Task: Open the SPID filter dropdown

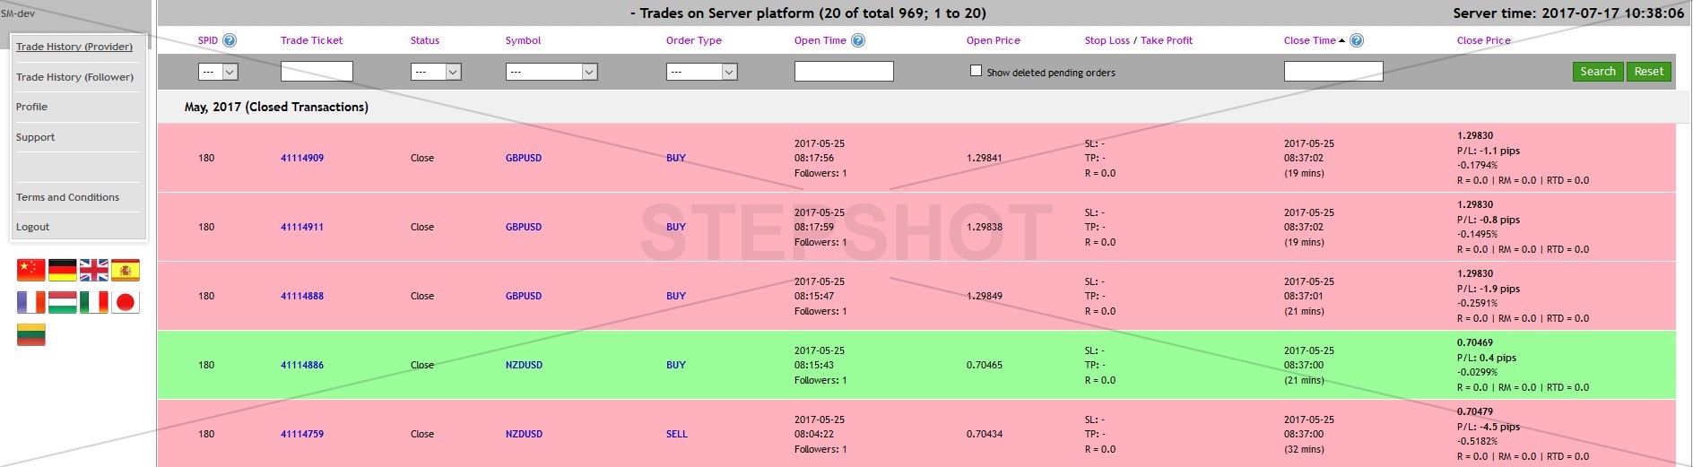Action: 218,72
